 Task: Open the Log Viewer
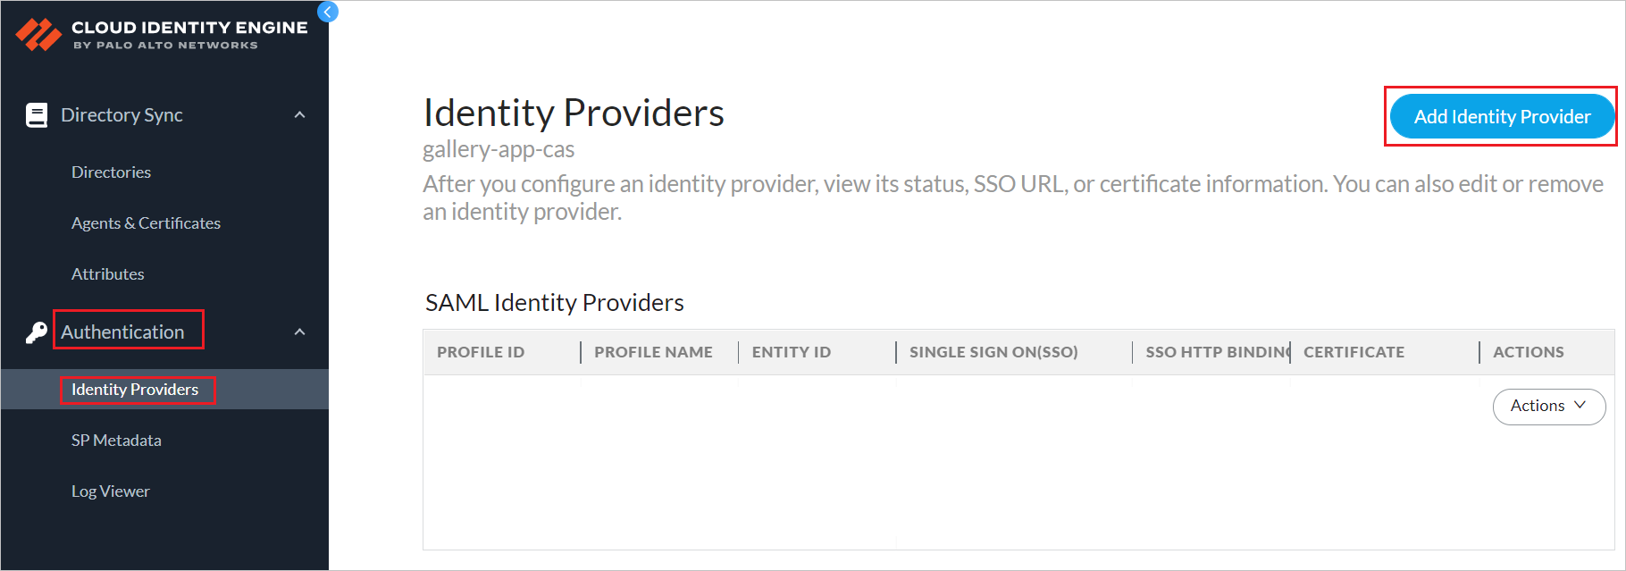[x=111, y=491]
